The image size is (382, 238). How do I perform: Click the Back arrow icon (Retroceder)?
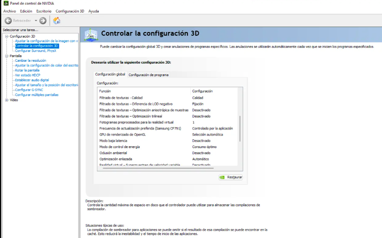(x=8, y=20)
